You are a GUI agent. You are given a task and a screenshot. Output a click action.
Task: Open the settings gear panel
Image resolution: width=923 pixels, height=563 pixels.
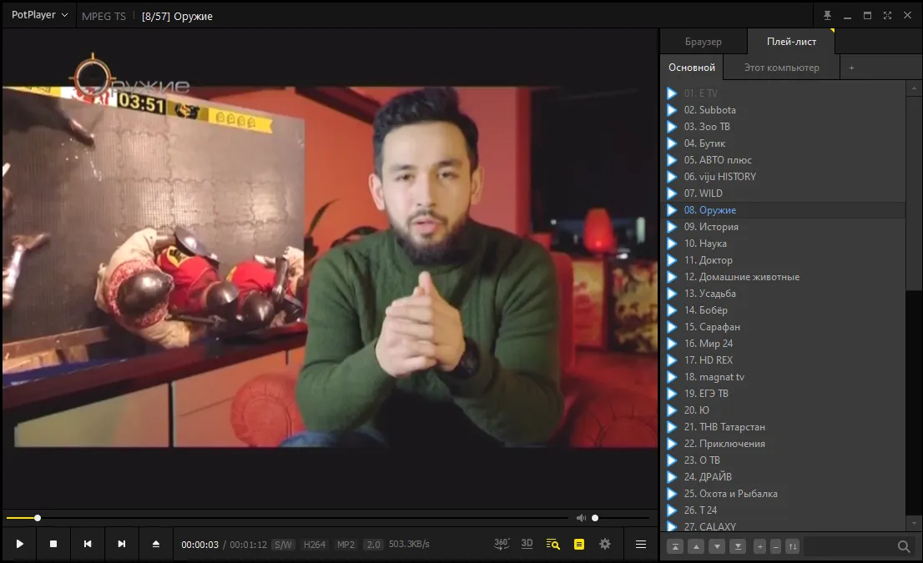coord(605,544)
